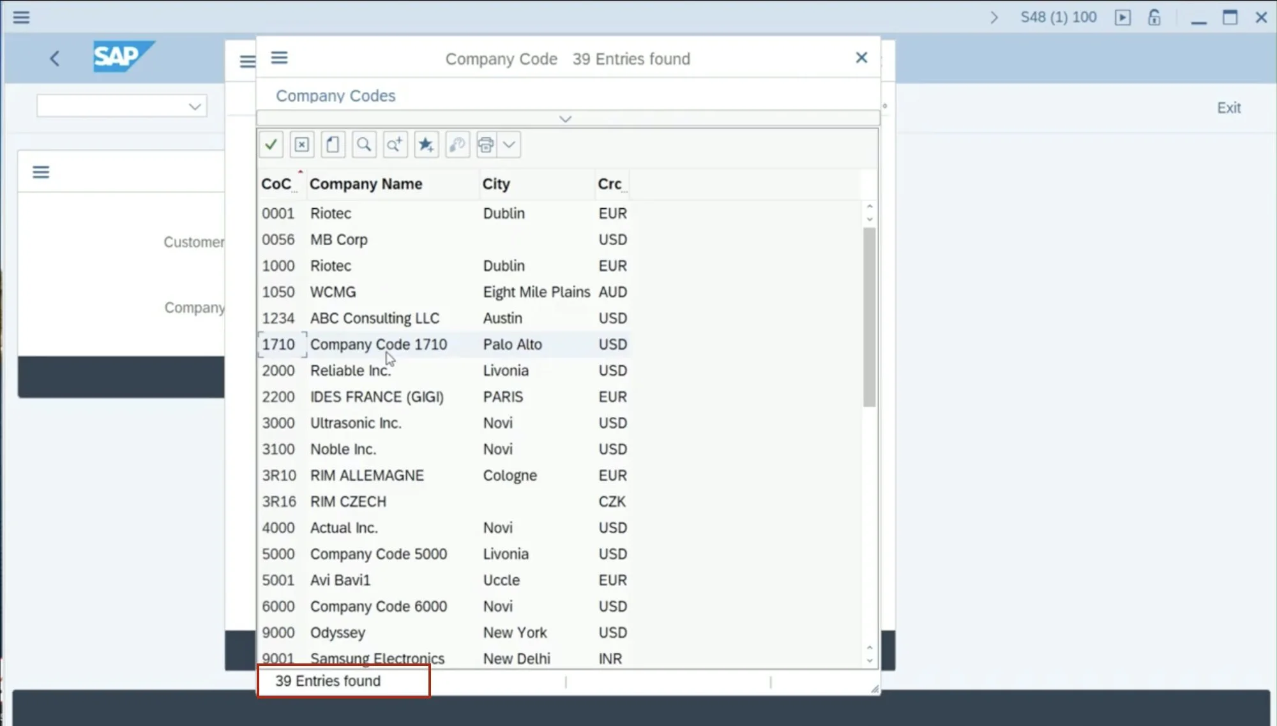Confirm selection with the green checkmark
Screen dimensions: 1277x726
pos(271,145)
